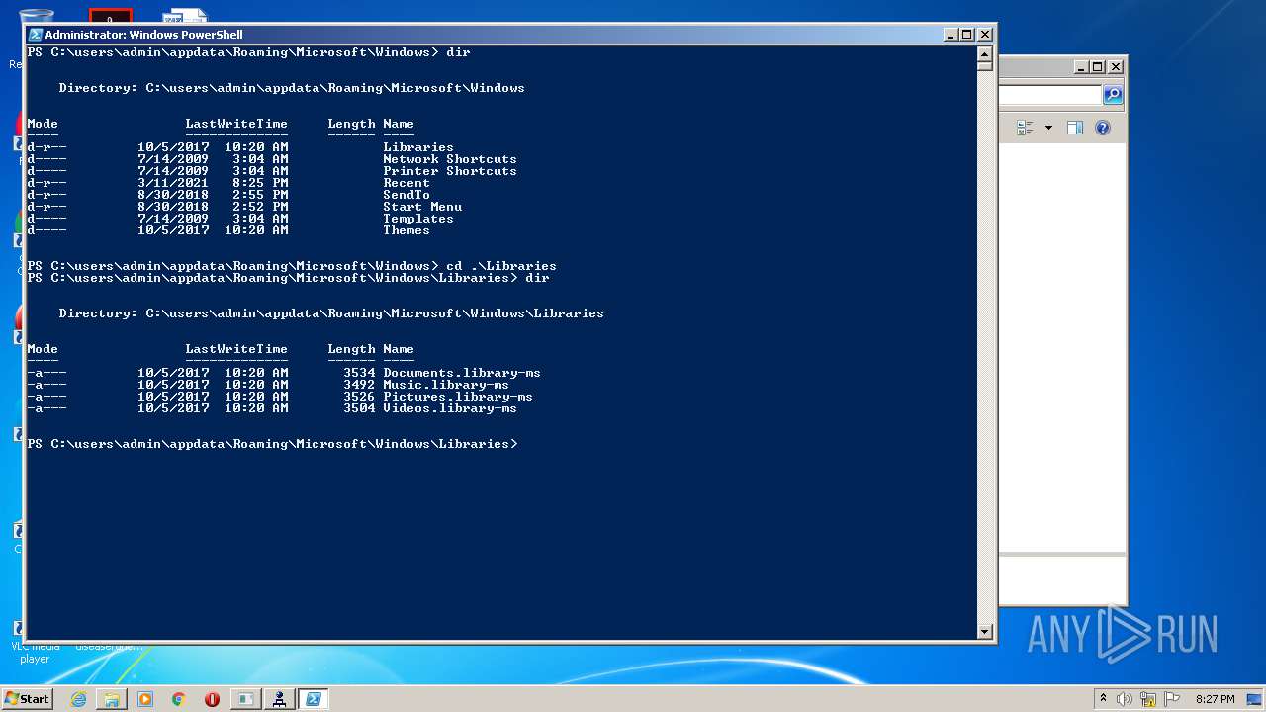Open Help in the background Explorer window
The width and height of the screenshot is (1266, 712).
pyautogui.click(x=1103, y=128)
